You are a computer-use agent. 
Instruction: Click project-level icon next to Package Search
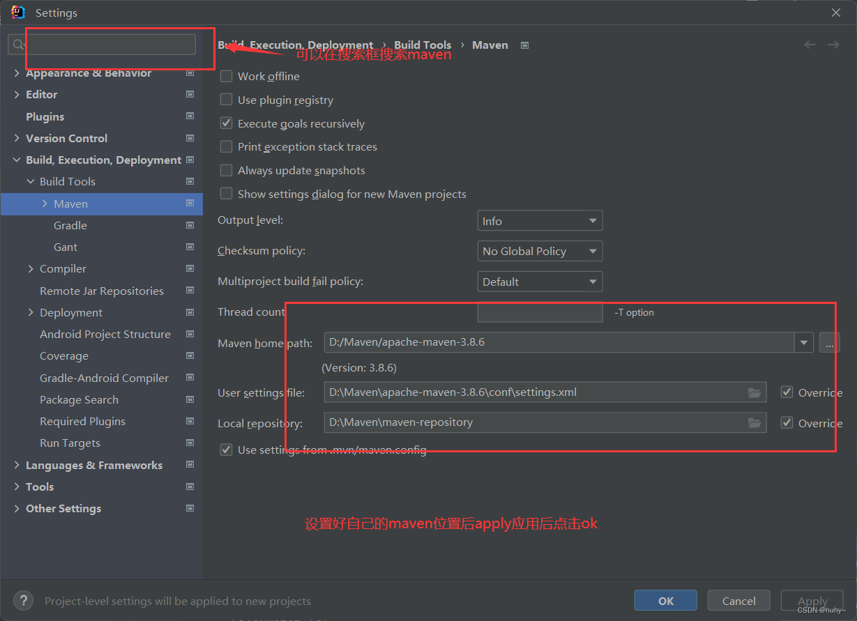click(190, 399)
